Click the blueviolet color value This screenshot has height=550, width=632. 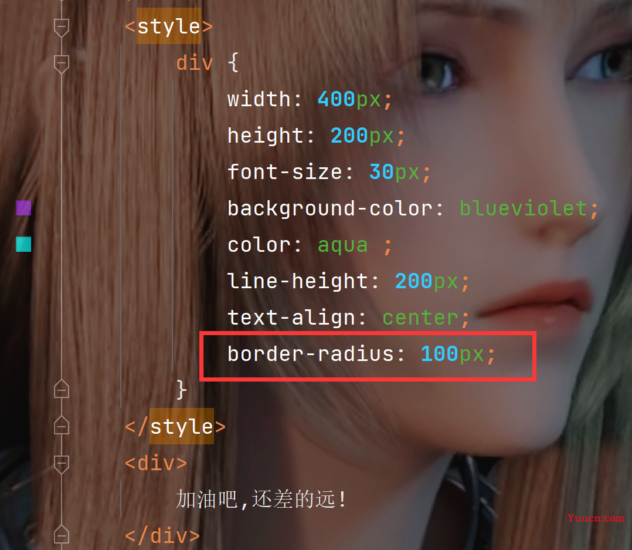point(523,208)
